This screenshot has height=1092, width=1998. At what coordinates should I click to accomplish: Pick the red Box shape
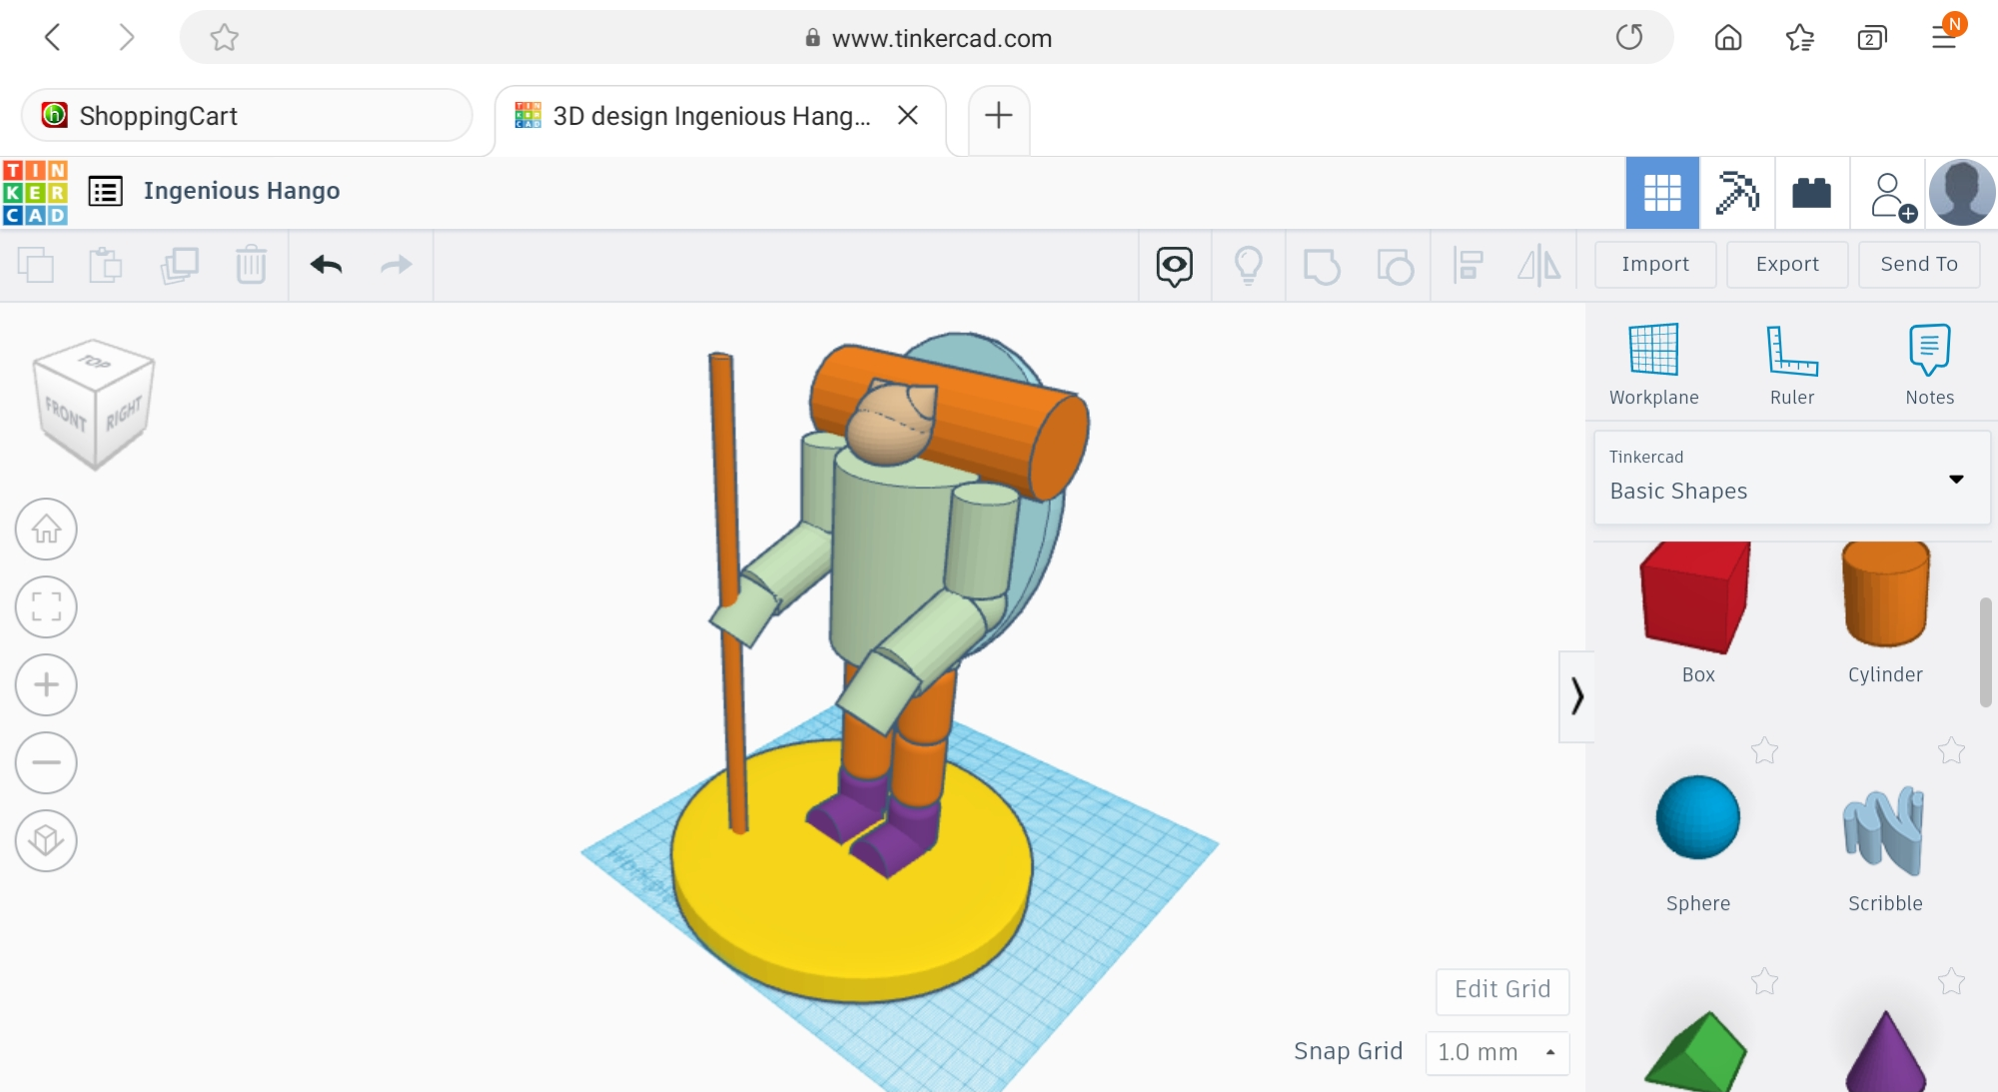tap(1695, 599)
